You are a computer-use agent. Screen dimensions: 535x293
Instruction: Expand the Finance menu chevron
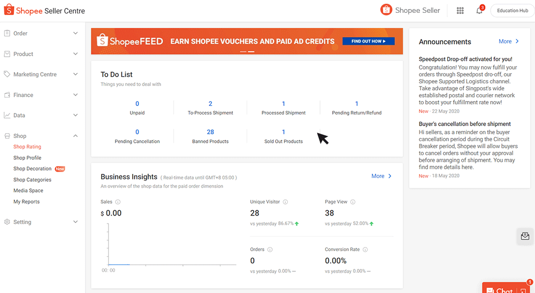[75, 95]
